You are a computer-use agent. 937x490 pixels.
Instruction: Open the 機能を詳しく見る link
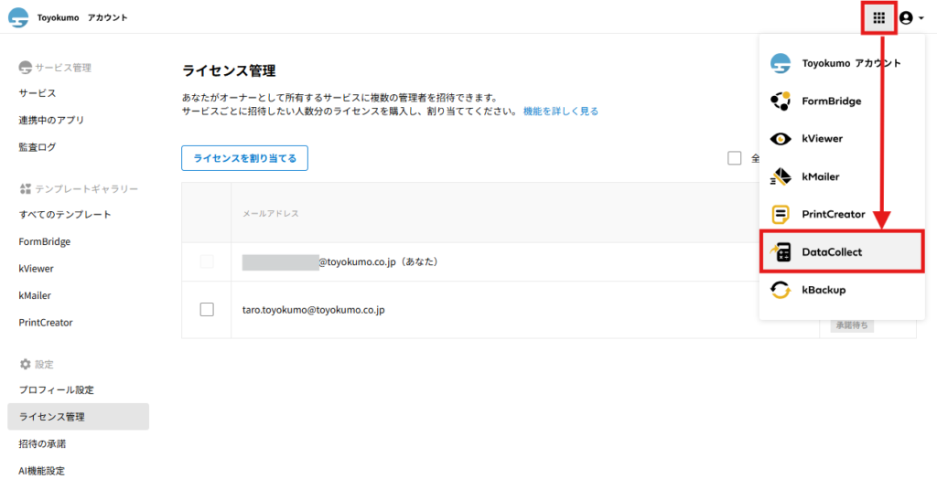click(x=561, y=112)
